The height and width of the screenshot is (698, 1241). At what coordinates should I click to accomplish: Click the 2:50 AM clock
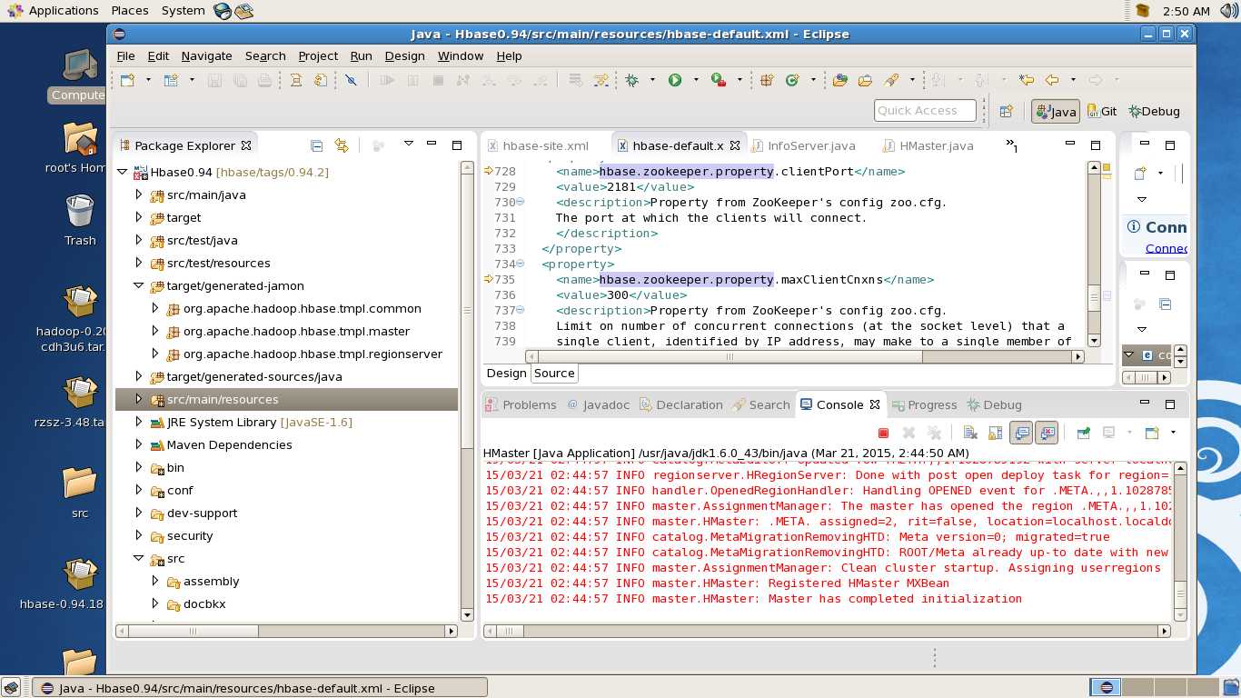pos(1186,11)
